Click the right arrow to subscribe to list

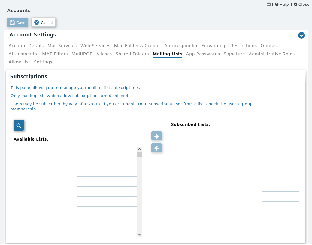click(x=156, y=136)
